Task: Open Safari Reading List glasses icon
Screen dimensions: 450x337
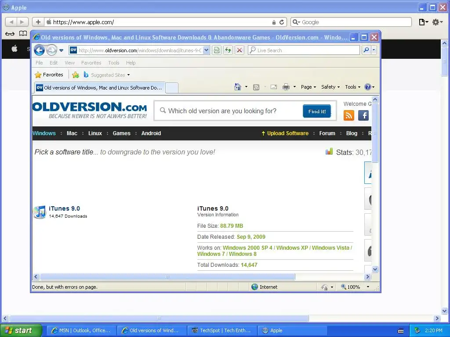Action: pyautogui.click(x=10, y=34)
